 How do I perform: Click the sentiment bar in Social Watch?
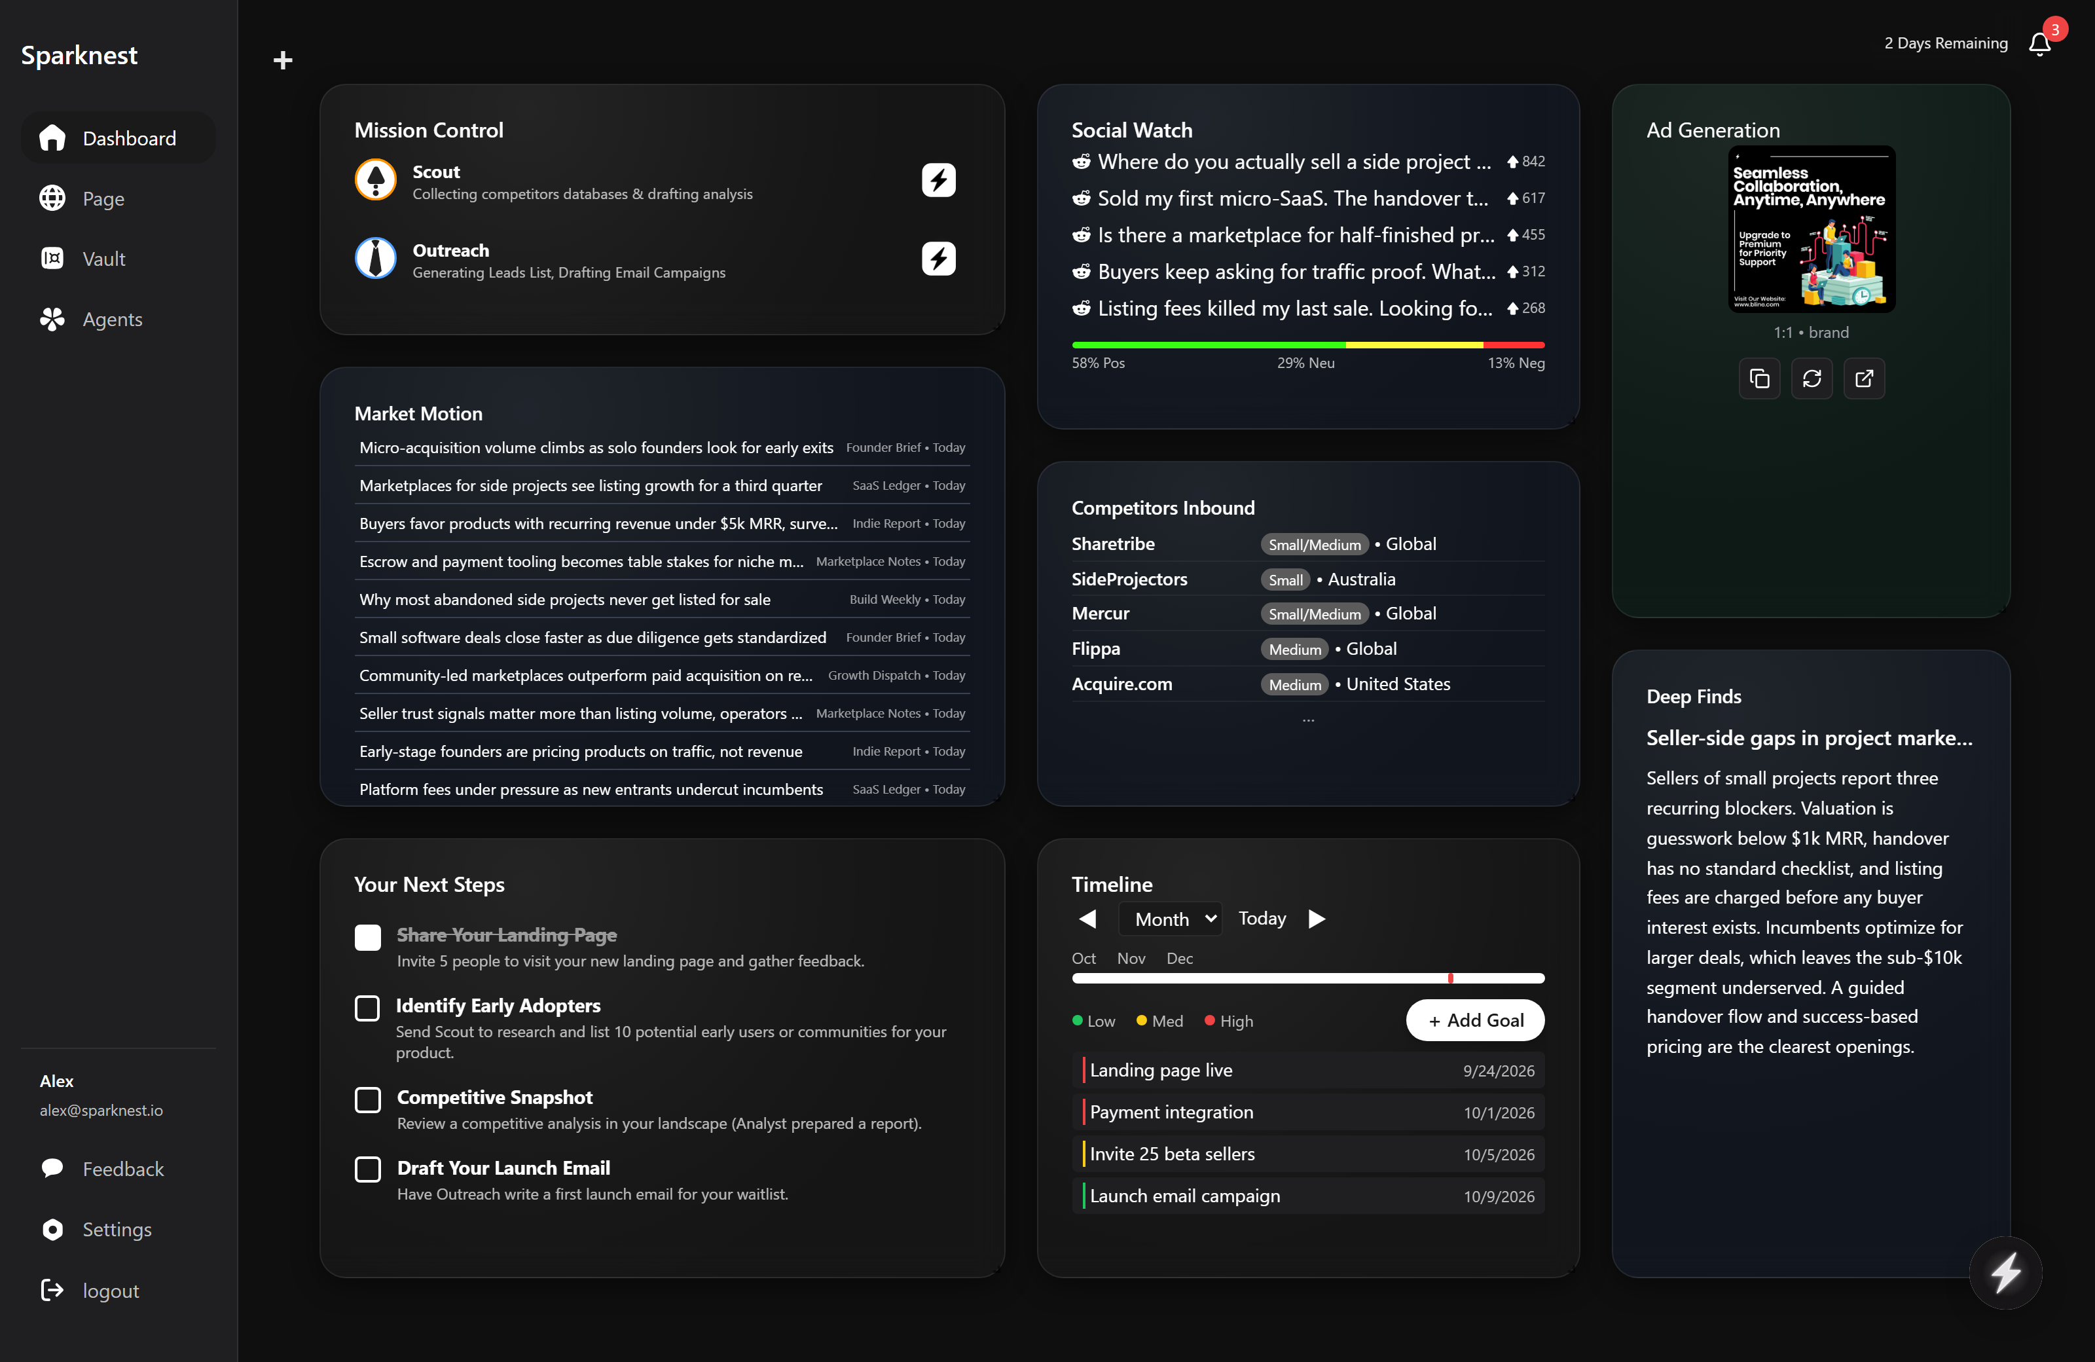click(1308, 345)
